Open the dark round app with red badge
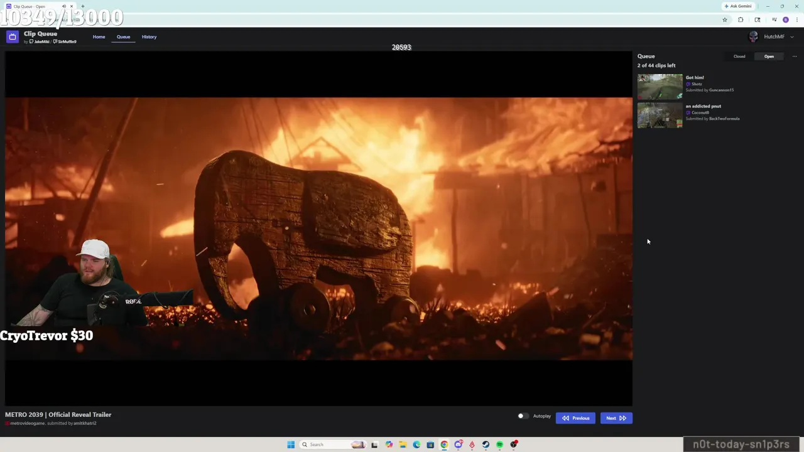This screenshot has height=452, width=804. (x=514, y=444)
